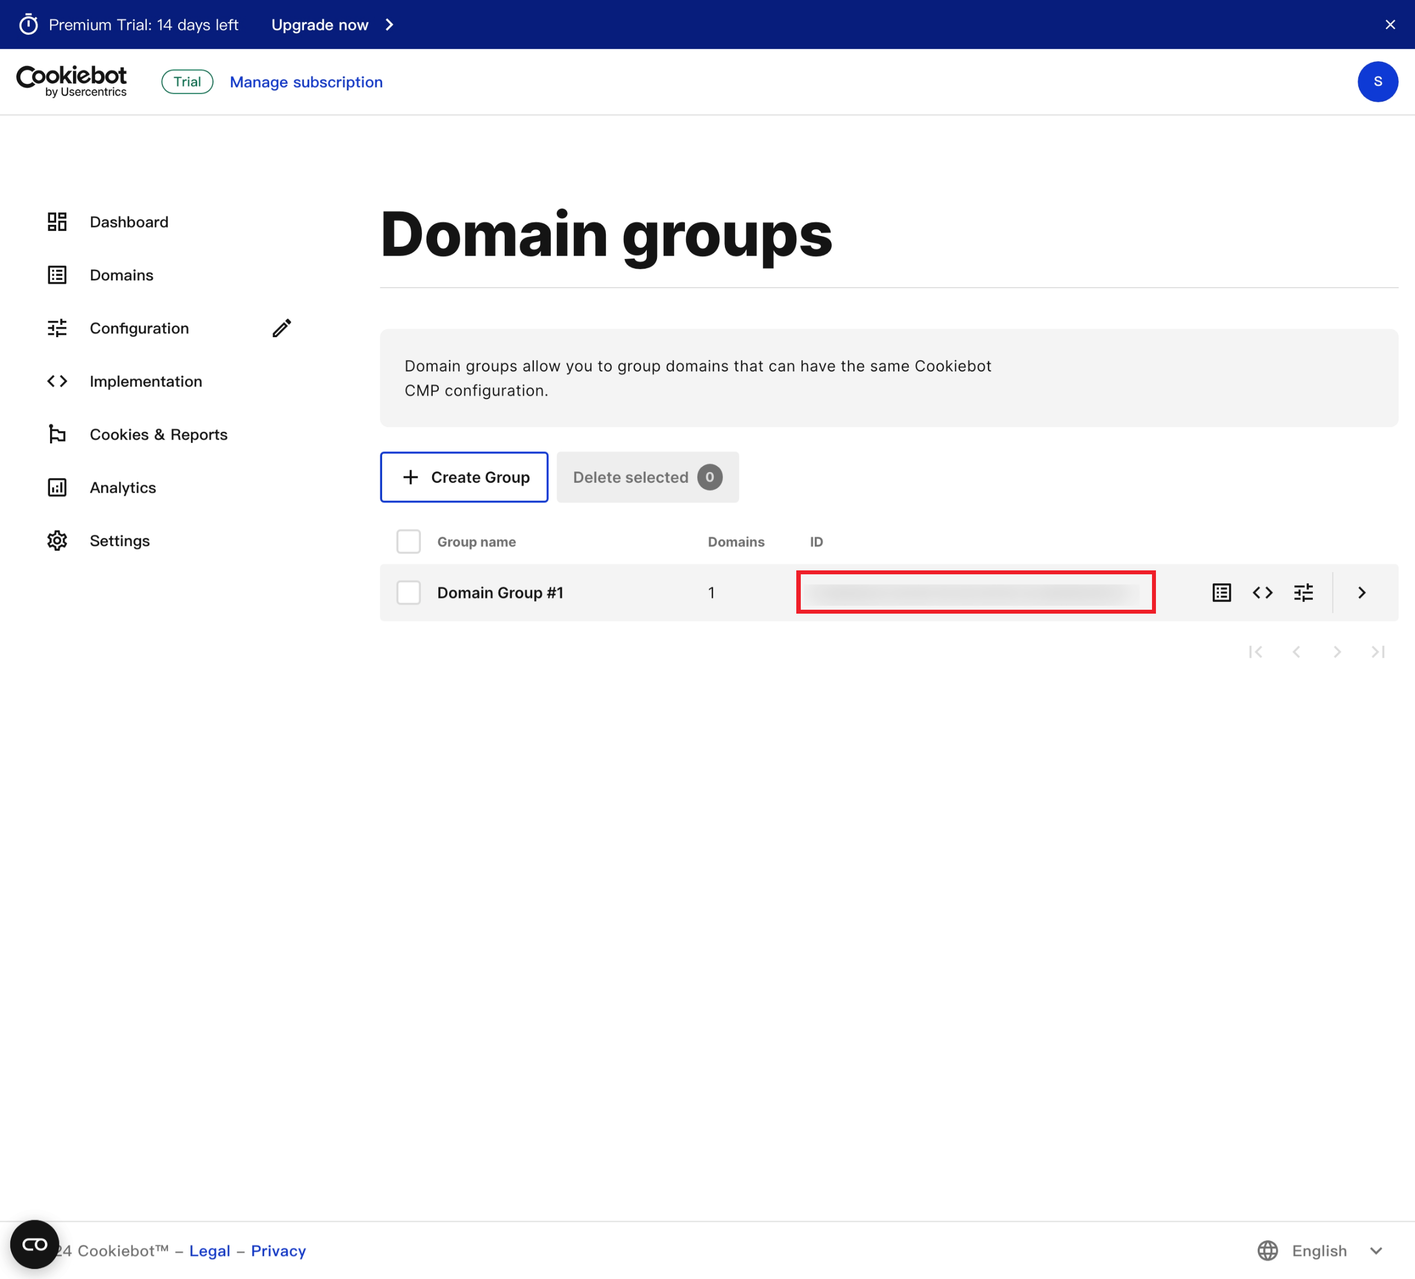Expand Domain Group #1 with chevron arrow
1415x1279 pixels.
[1361, 592]
